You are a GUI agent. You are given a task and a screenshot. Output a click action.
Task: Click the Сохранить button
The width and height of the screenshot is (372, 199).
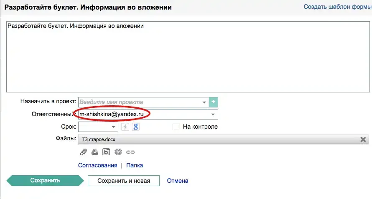click(45, 181)
